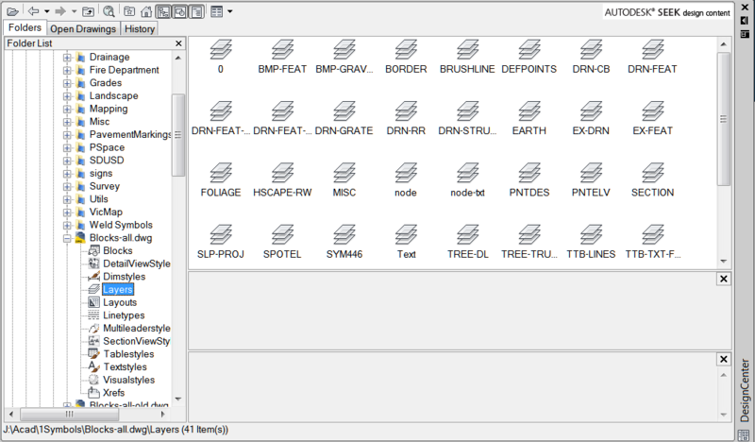Select the FOLIAGE layer icon
The image size is (755, 442).
pyautogui.click(x=221, y=173)
